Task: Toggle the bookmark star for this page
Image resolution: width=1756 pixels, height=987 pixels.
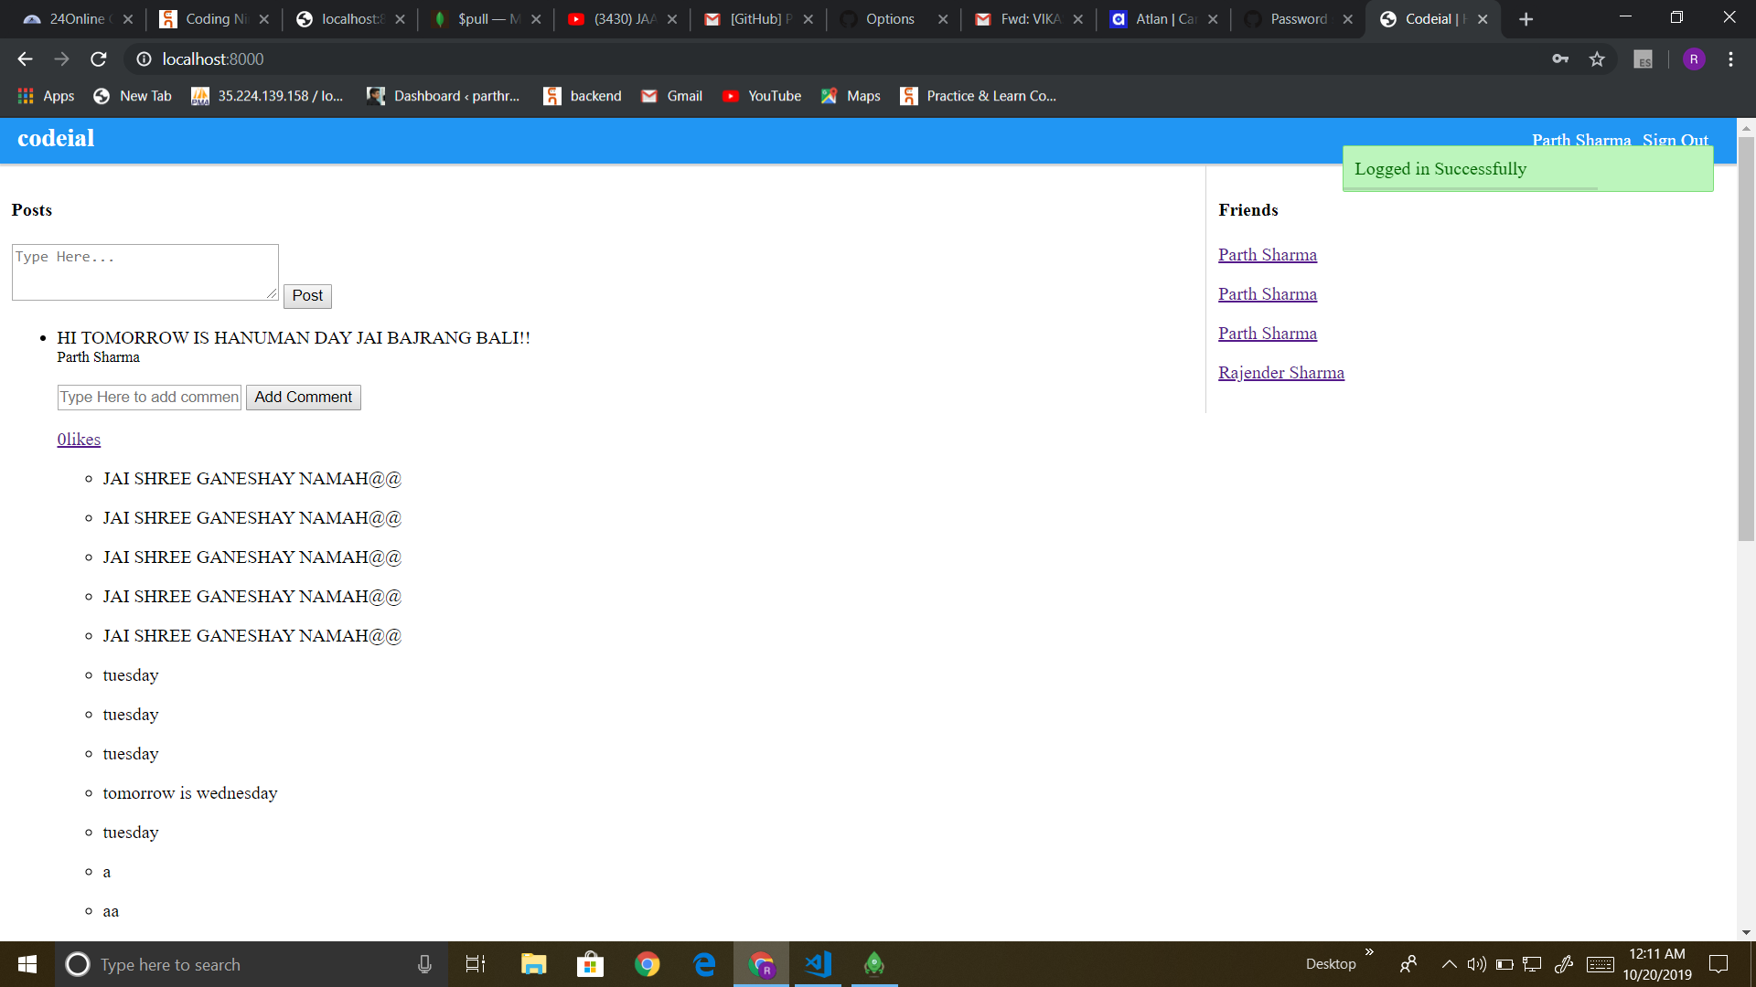Action: [1597, 58]
